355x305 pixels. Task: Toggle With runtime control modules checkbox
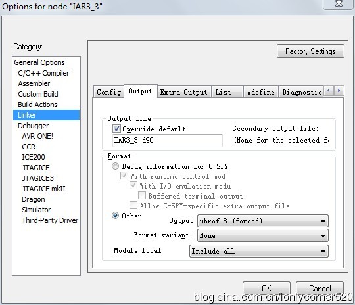click(x=124, y=176)
